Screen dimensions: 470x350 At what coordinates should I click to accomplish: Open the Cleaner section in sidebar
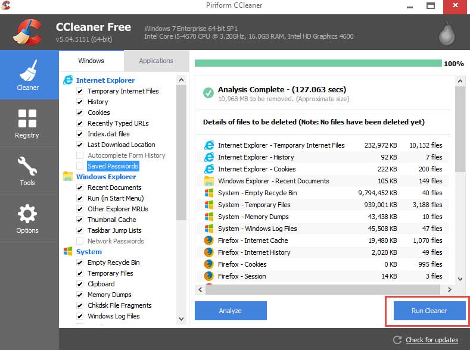click(x=29, y=75)
